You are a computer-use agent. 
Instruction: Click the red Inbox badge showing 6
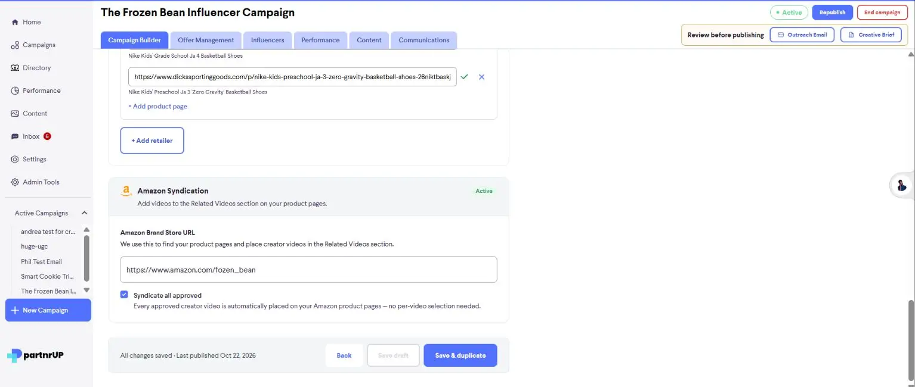click(47, 136)
